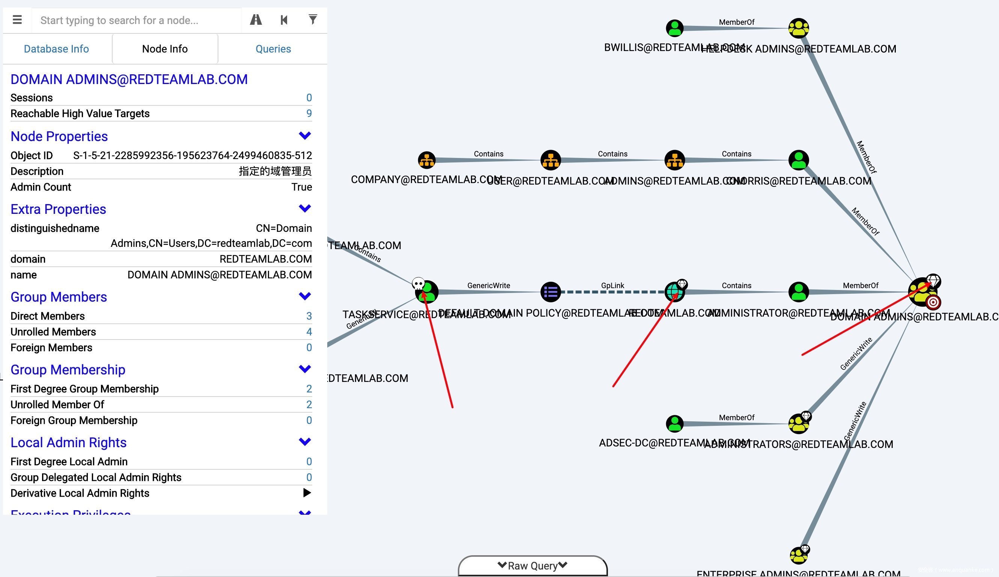
Task: Open the filter funnel icon
Action: point(313,20)
